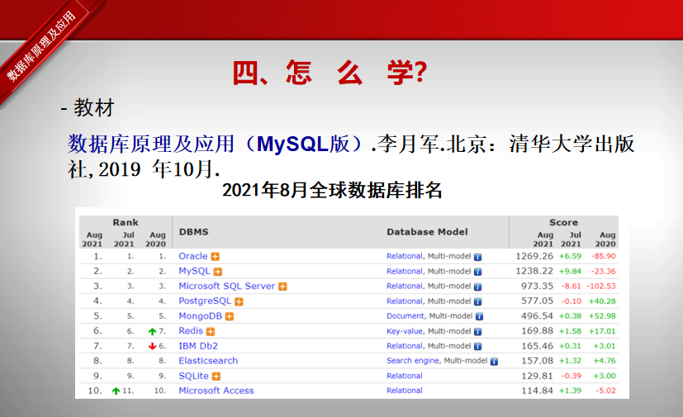Click the green up arrow in the Microsoft Access row
Image resolution: width=683 pixels, height=417 pixels.
pos(116,391)
